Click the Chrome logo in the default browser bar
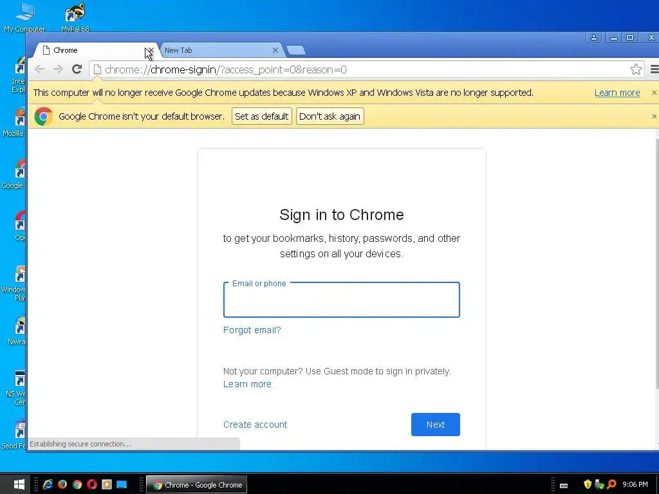The image size is (659, 494). point(43,116)
